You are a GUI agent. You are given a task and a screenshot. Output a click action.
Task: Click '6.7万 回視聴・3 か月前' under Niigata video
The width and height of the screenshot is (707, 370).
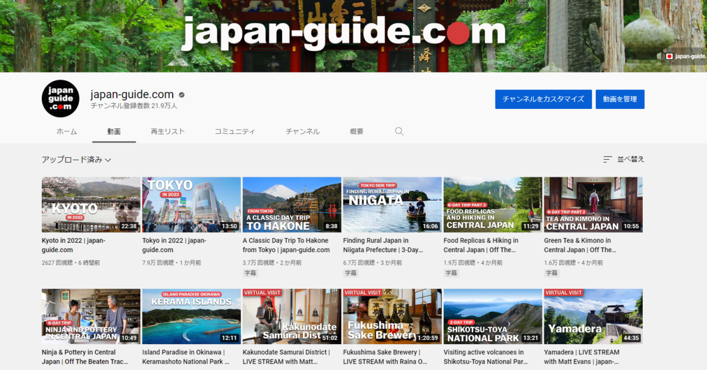(372, 263)
